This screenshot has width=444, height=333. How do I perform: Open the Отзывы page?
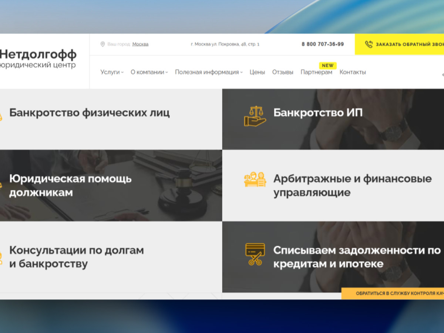click(x=283, y=72)
